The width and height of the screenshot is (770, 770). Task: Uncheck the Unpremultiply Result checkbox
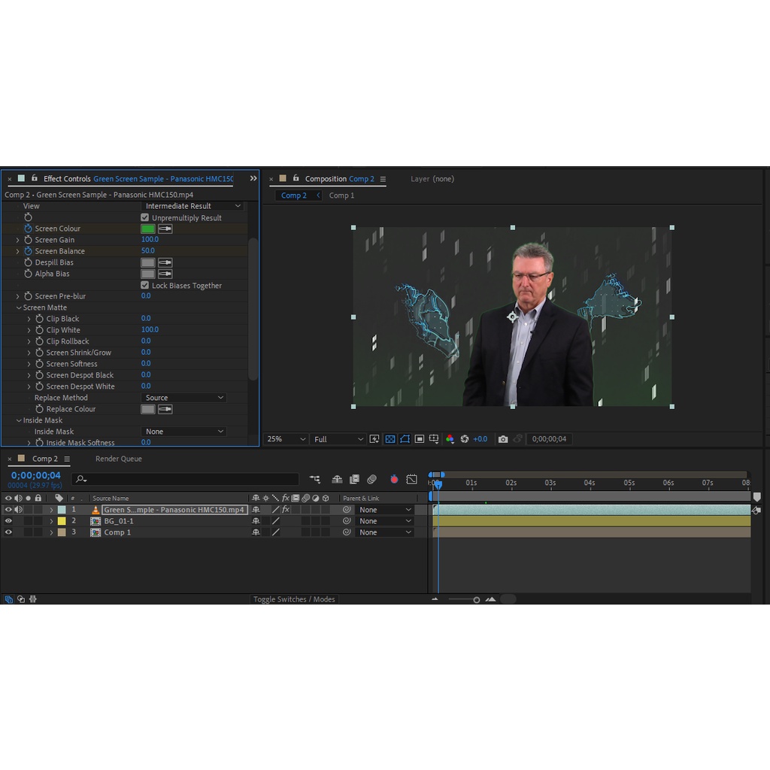(145, 217)
